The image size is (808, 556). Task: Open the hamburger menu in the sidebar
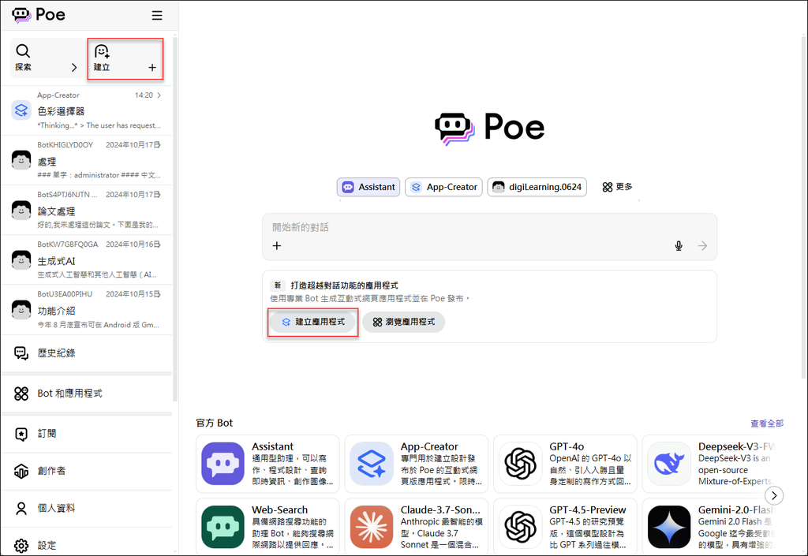pos(157,16)
